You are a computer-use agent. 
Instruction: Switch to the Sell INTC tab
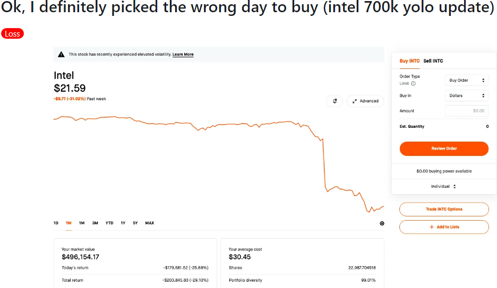tap(433, 61)
